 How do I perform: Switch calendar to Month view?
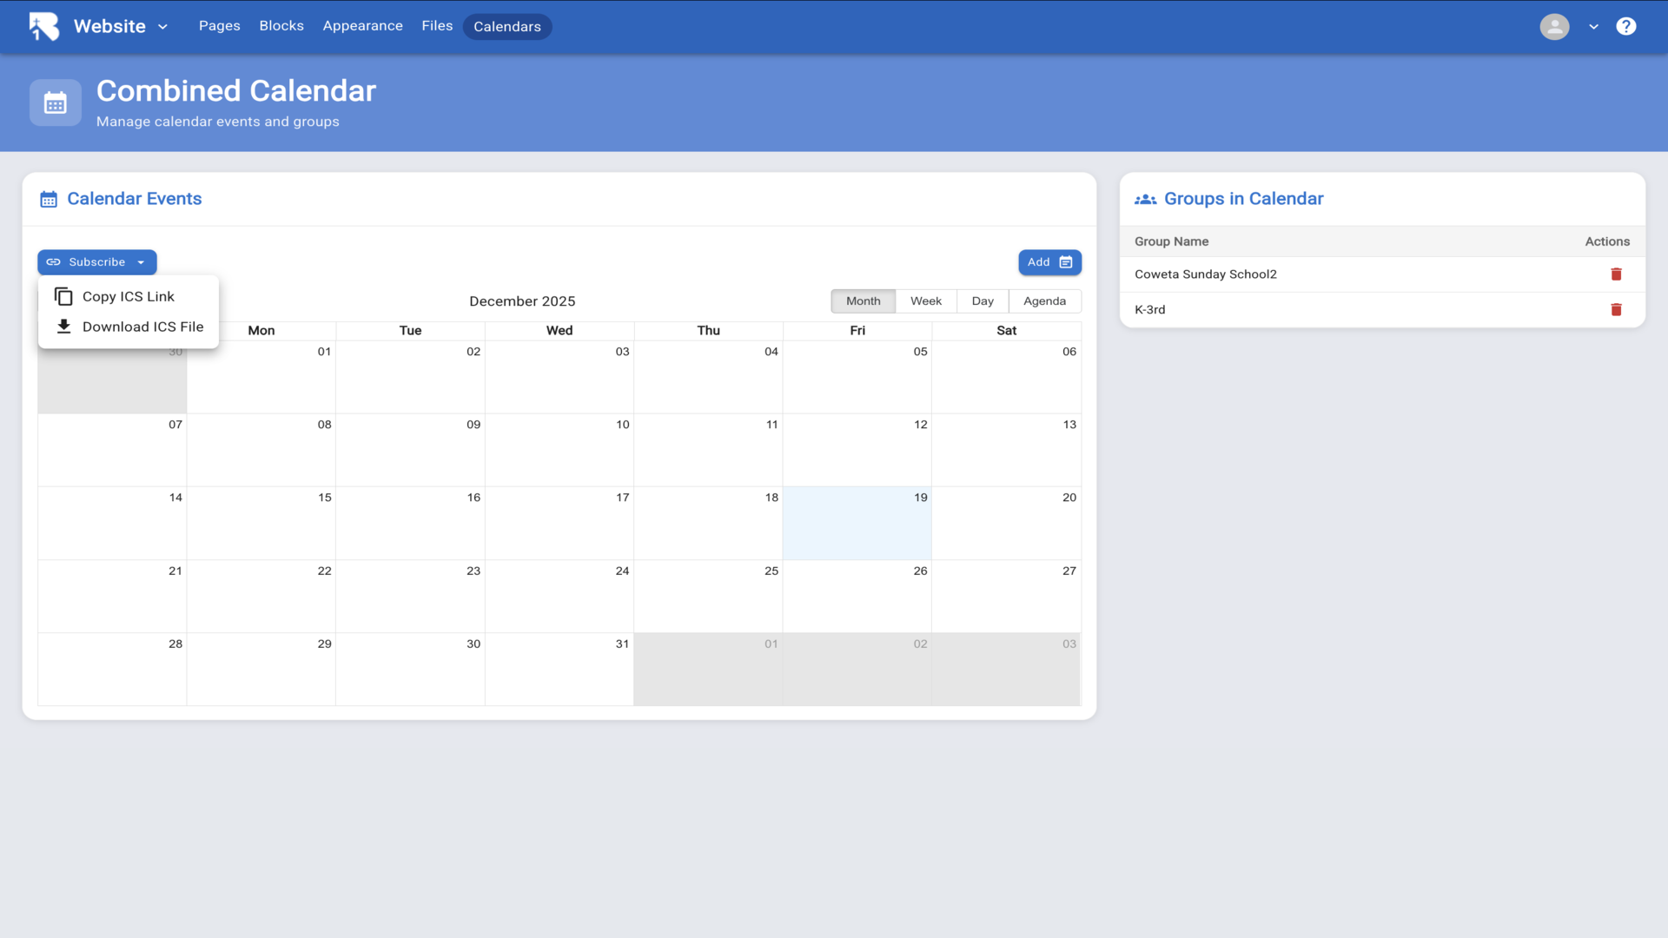(x=863, y=301)
